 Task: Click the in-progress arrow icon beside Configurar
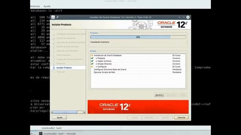tap(92, 67)
